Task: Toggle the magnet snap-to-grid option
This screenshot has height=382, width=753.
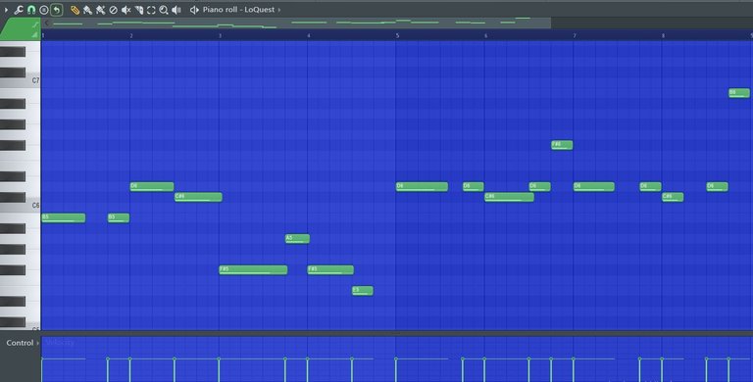Action: point(31,10)
